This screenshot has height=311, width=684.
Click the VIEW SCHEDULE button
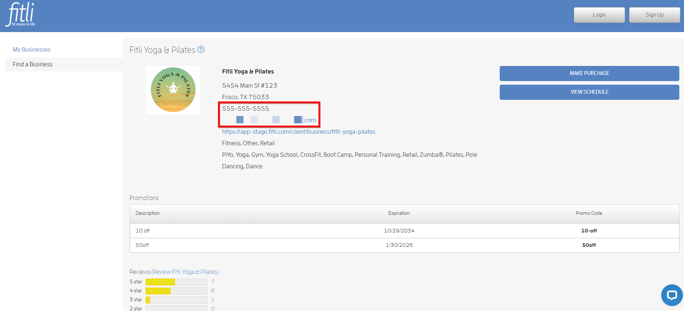(x=589, y=92)
